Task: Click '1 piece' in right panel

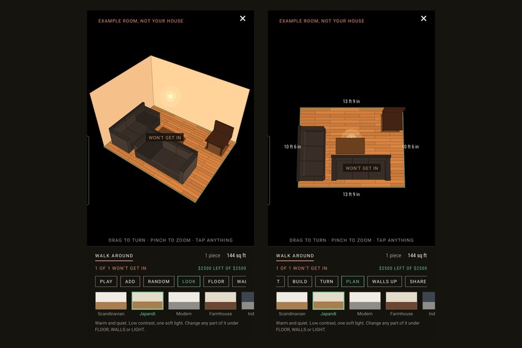Action: (394, 255)
